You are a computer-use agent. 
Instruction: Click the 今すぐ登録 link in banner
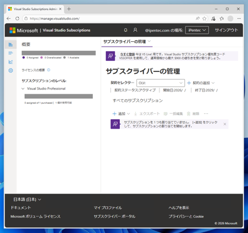point(128,54)
